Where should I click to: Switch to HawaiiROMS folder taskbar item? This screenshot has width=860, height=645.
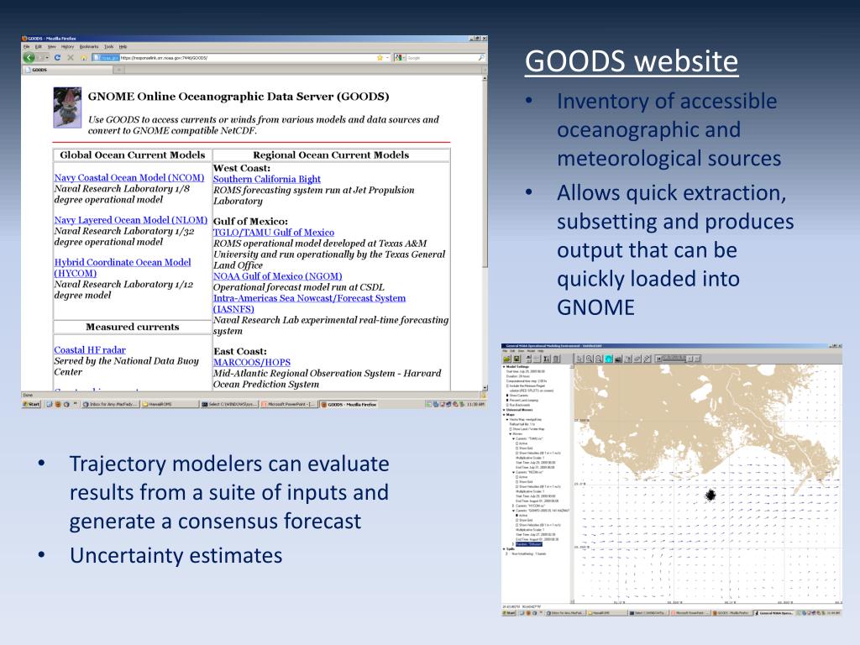pos(169,404)
